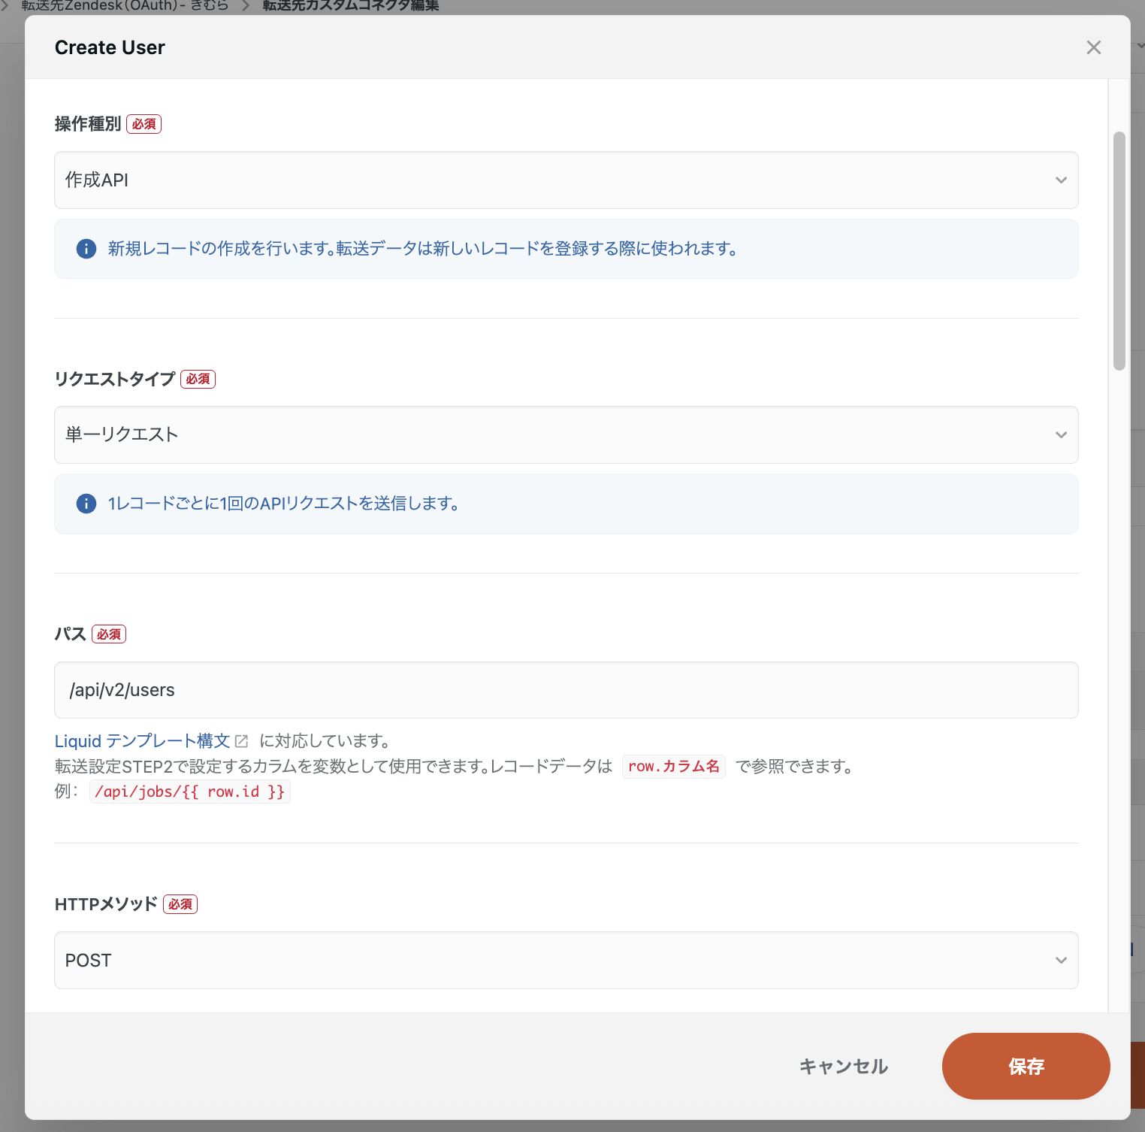This screenshot has width=1145, height=1132.
Task: Click the パス field containing /api/v2/users
Action: (x=565, y=690)
